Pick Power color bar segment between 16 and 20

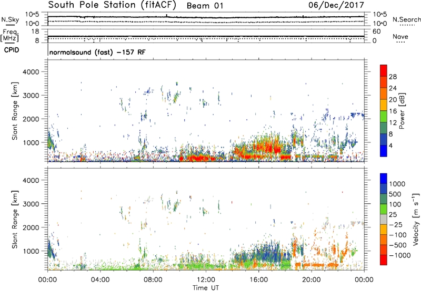point(384,105)
